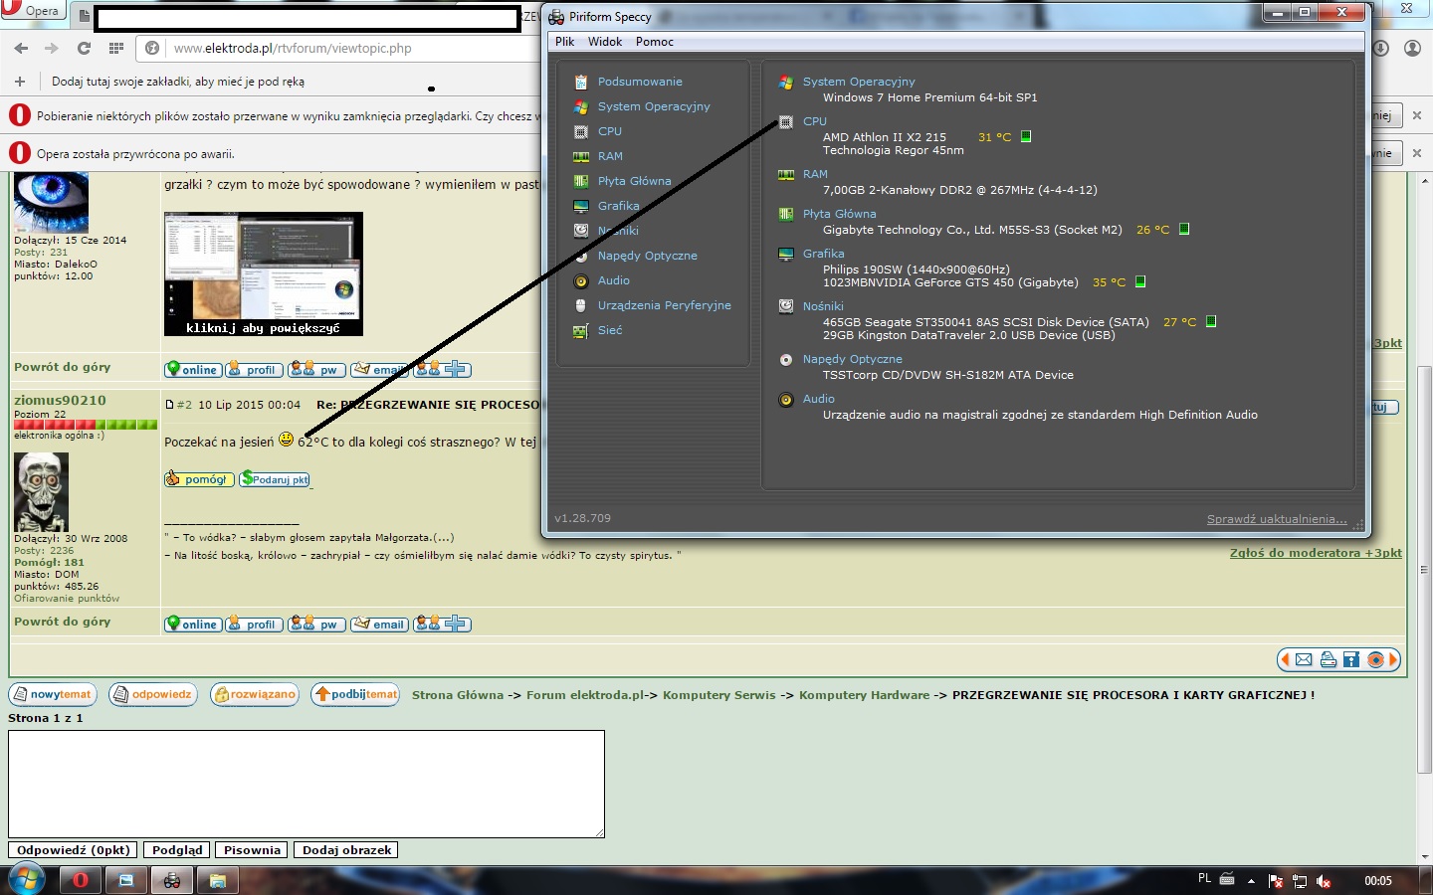Open the Plik menu in Speccy
Image resolution: width=1433 pixels, height=895 pixels.
tap(565, 42)
